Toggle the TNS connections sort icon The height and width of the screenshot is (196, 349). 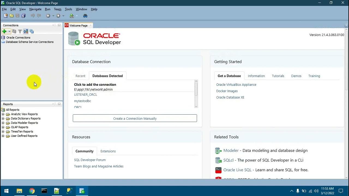(x=26, y=32)
